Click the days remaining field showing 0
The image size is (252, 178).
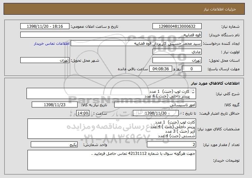point(191,69)
